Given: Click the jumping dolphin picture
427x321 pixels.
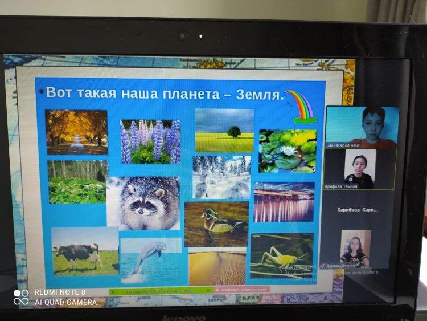Looking at the screenshot, I should (150, 260).
